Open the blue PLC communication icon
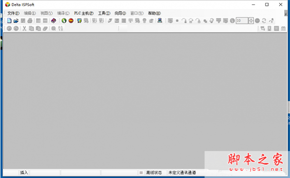Image resolution: width=290 pixels, height=178 pixels. [160, 21]
